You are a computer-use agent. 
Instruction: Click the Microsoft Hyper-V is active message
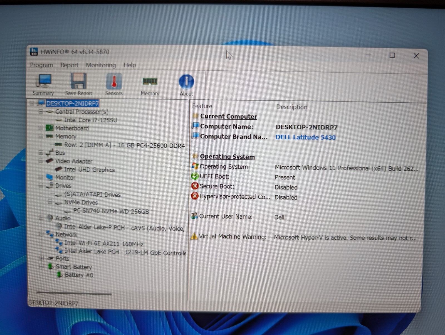[x=345, y=238]
